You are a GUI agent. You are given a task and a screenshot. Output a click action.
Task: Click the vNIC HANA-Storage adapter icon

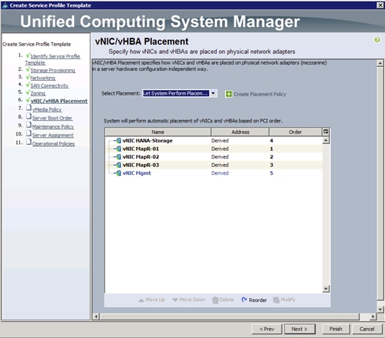[x=118, y=141]
